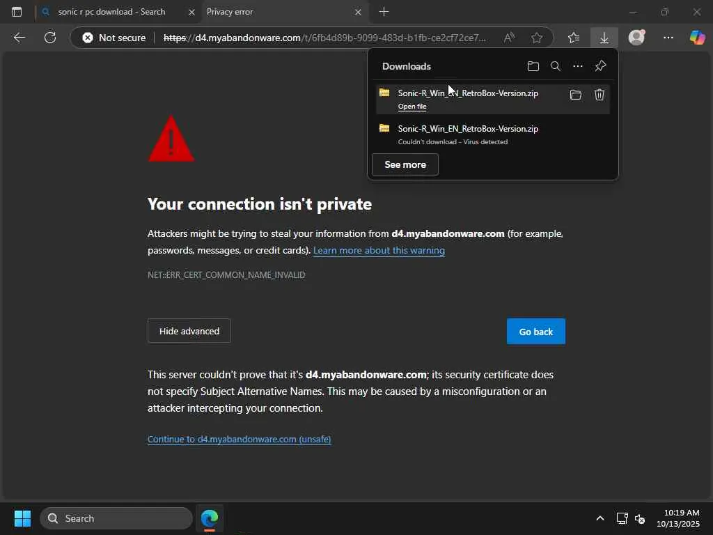The image size is (713, 535).
Task: Refresh the current page
Action: pos(50,38)
